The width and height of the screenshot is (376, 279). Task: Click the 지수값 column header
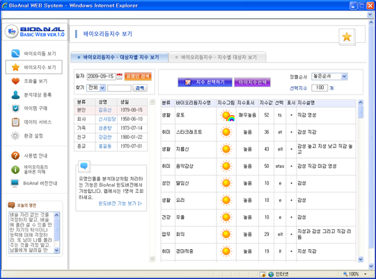(x=266, y=103)
